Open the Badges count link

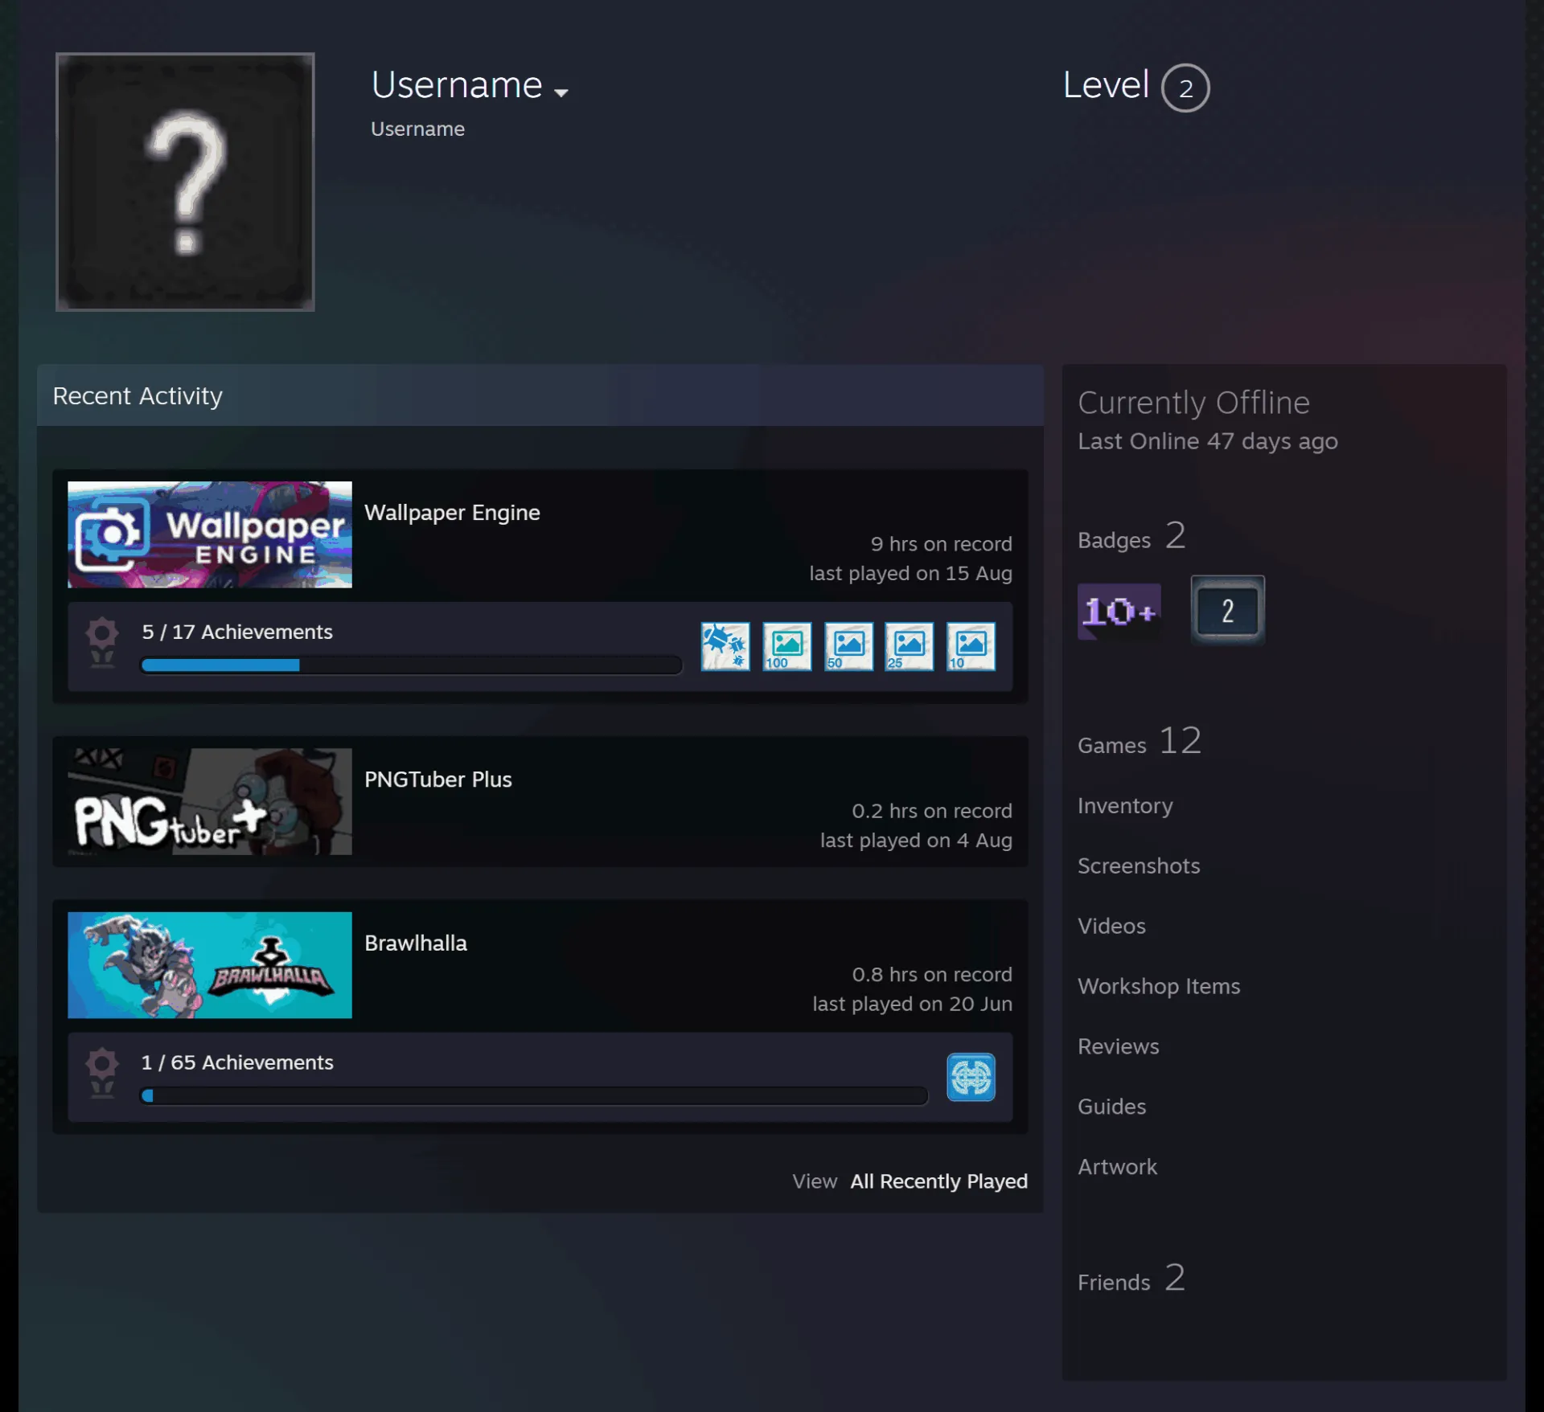click(1131, 536)
